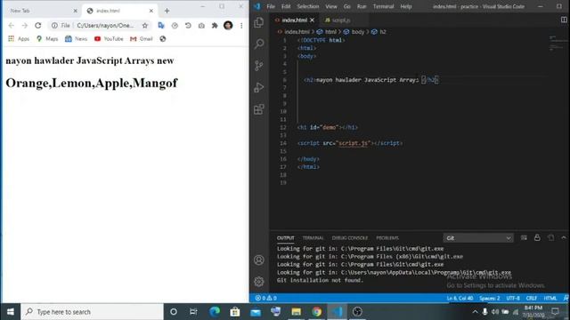Open the Chrome extensions puzzle icon
The width and height of the screenshot is (570, 320).
pyautogui.click(x=215, y=26)
